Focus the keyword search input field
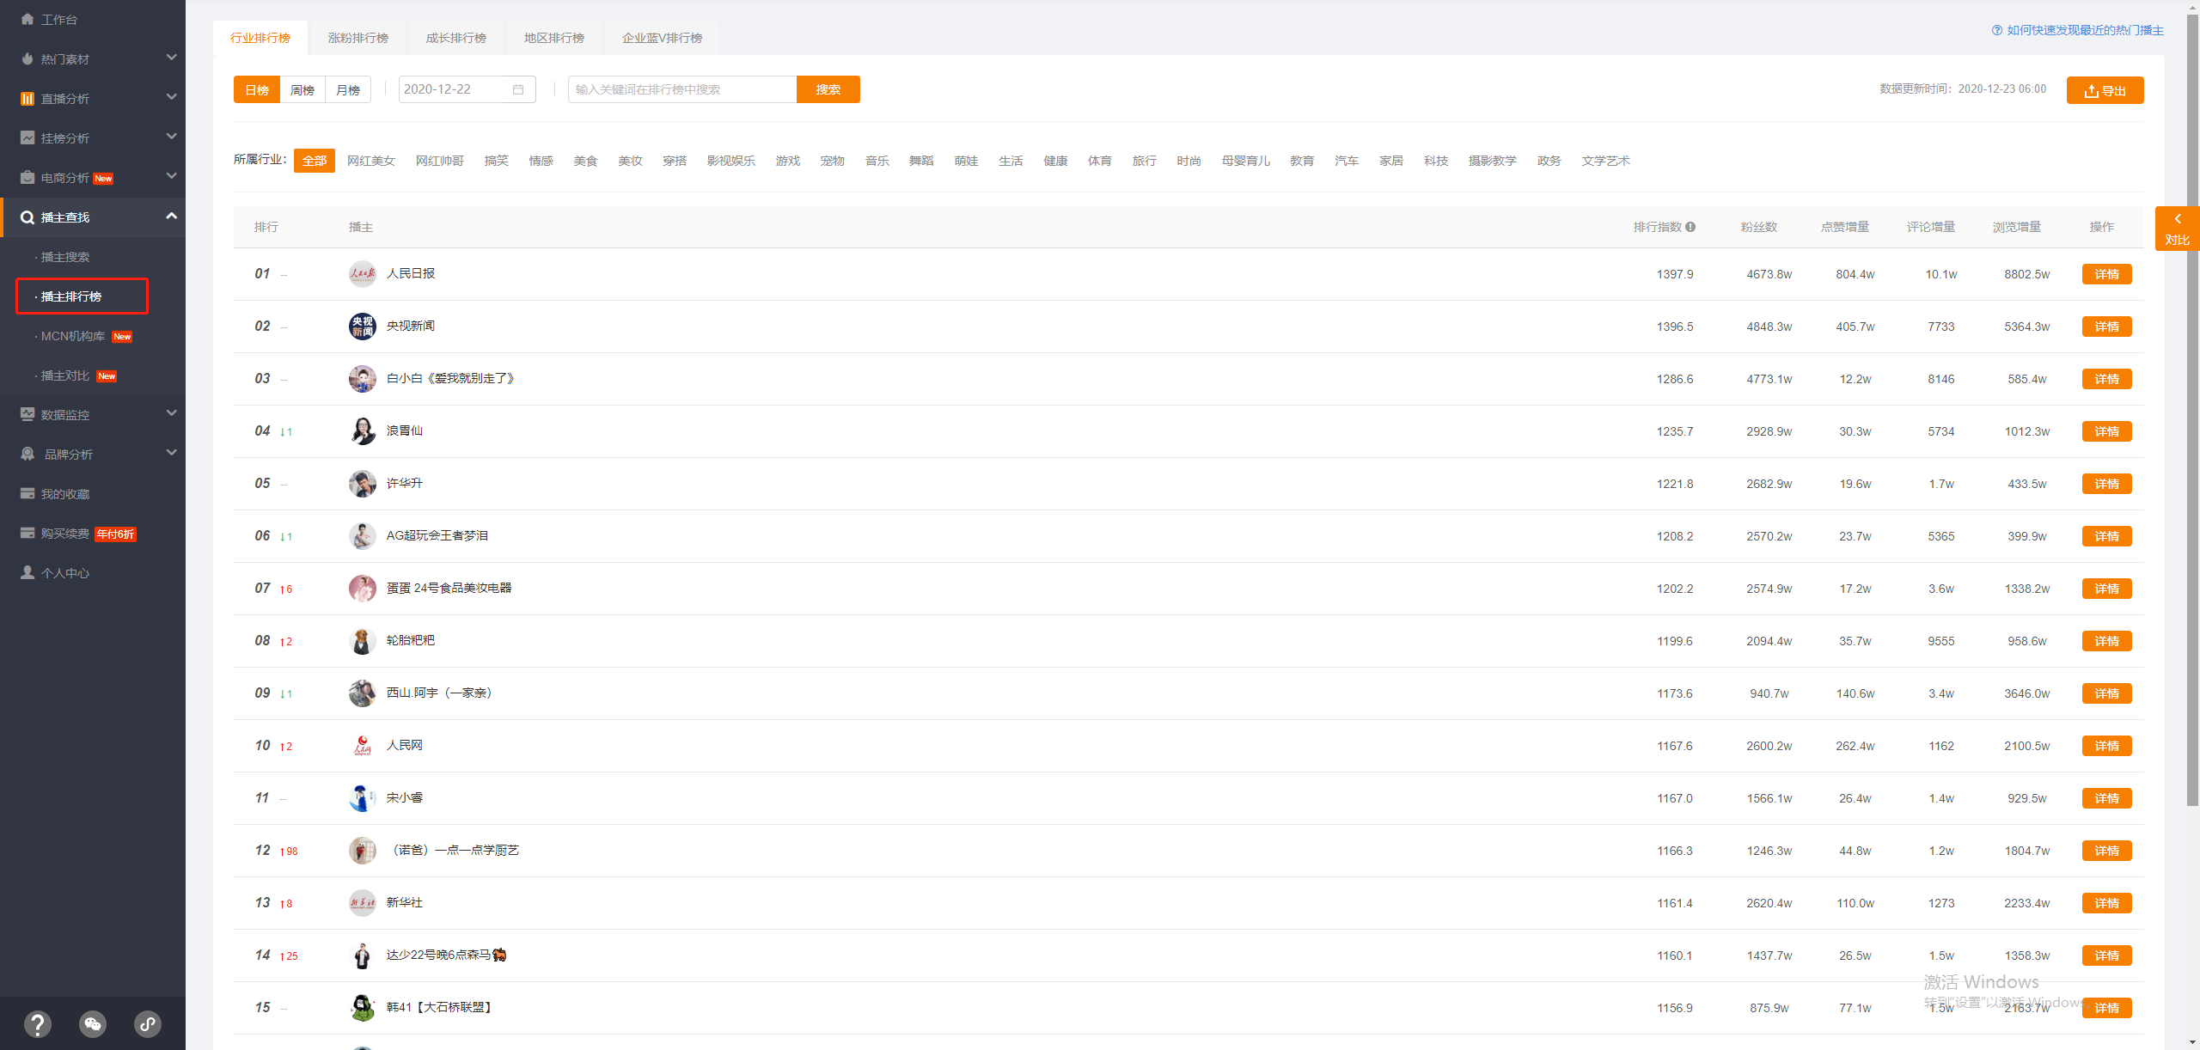The width and height of the screenshot is (2200, 1050). point(682,89)
